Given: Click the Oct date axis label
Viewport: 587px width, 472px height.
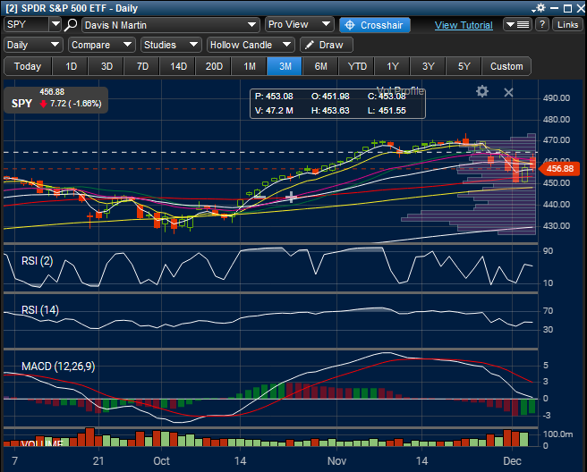Looking at the screenshot, I should (161, 460).
